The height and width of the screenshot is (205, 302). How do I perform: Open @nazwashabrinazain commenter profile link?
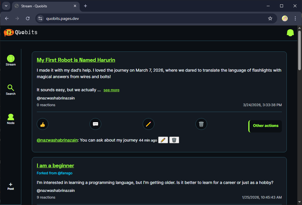[x=57, y=140]
